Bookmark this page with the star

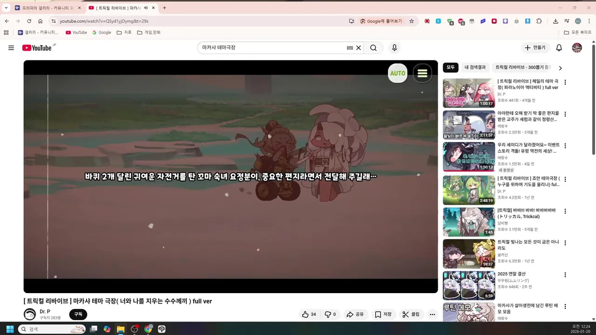[412, 21]
